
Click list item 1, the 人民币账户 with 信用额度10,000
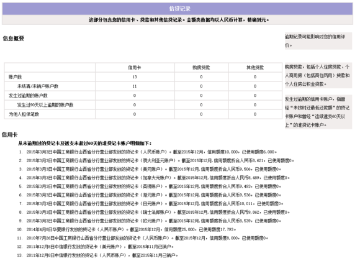(x=148, y=152)
